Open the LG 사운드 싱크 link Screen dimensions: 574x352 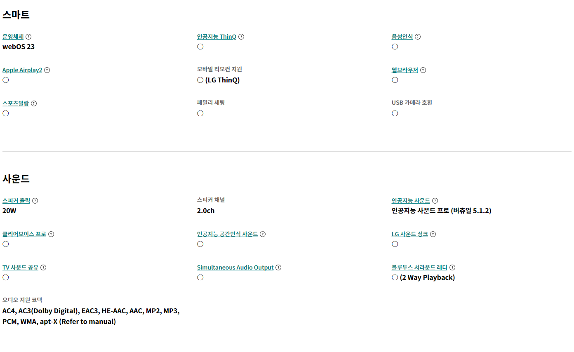pos(409,234)
